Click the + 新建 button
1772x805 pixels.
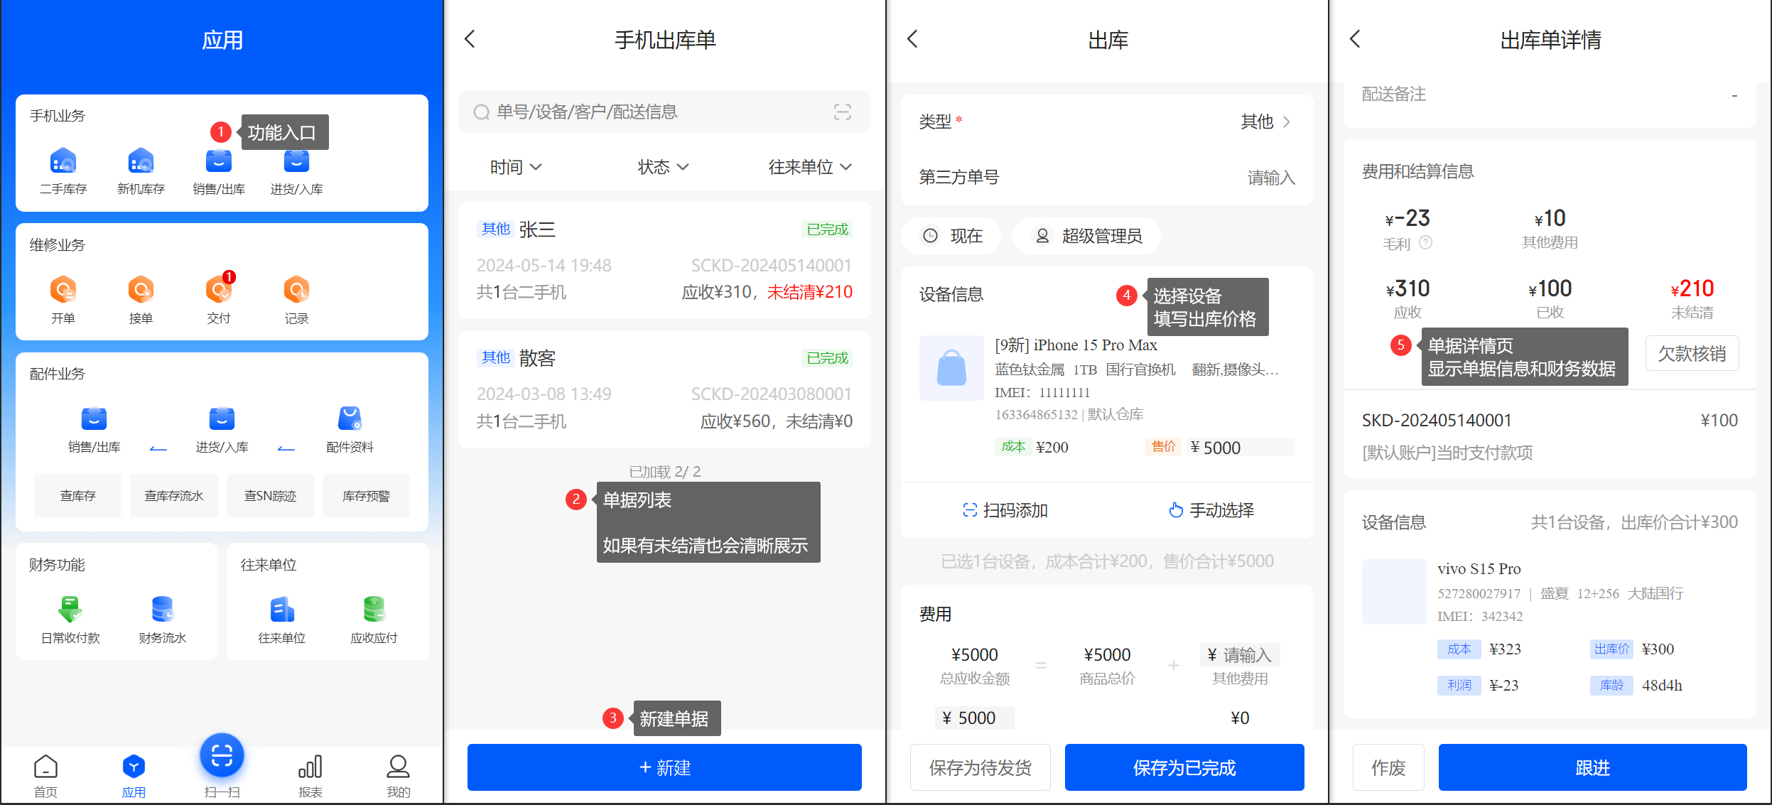click(x=664, y=767)
